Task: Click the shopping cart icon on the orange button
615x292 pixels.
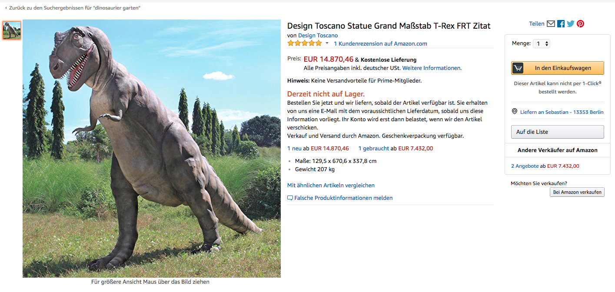Action: pyautogui.click(x=518, y=68)
